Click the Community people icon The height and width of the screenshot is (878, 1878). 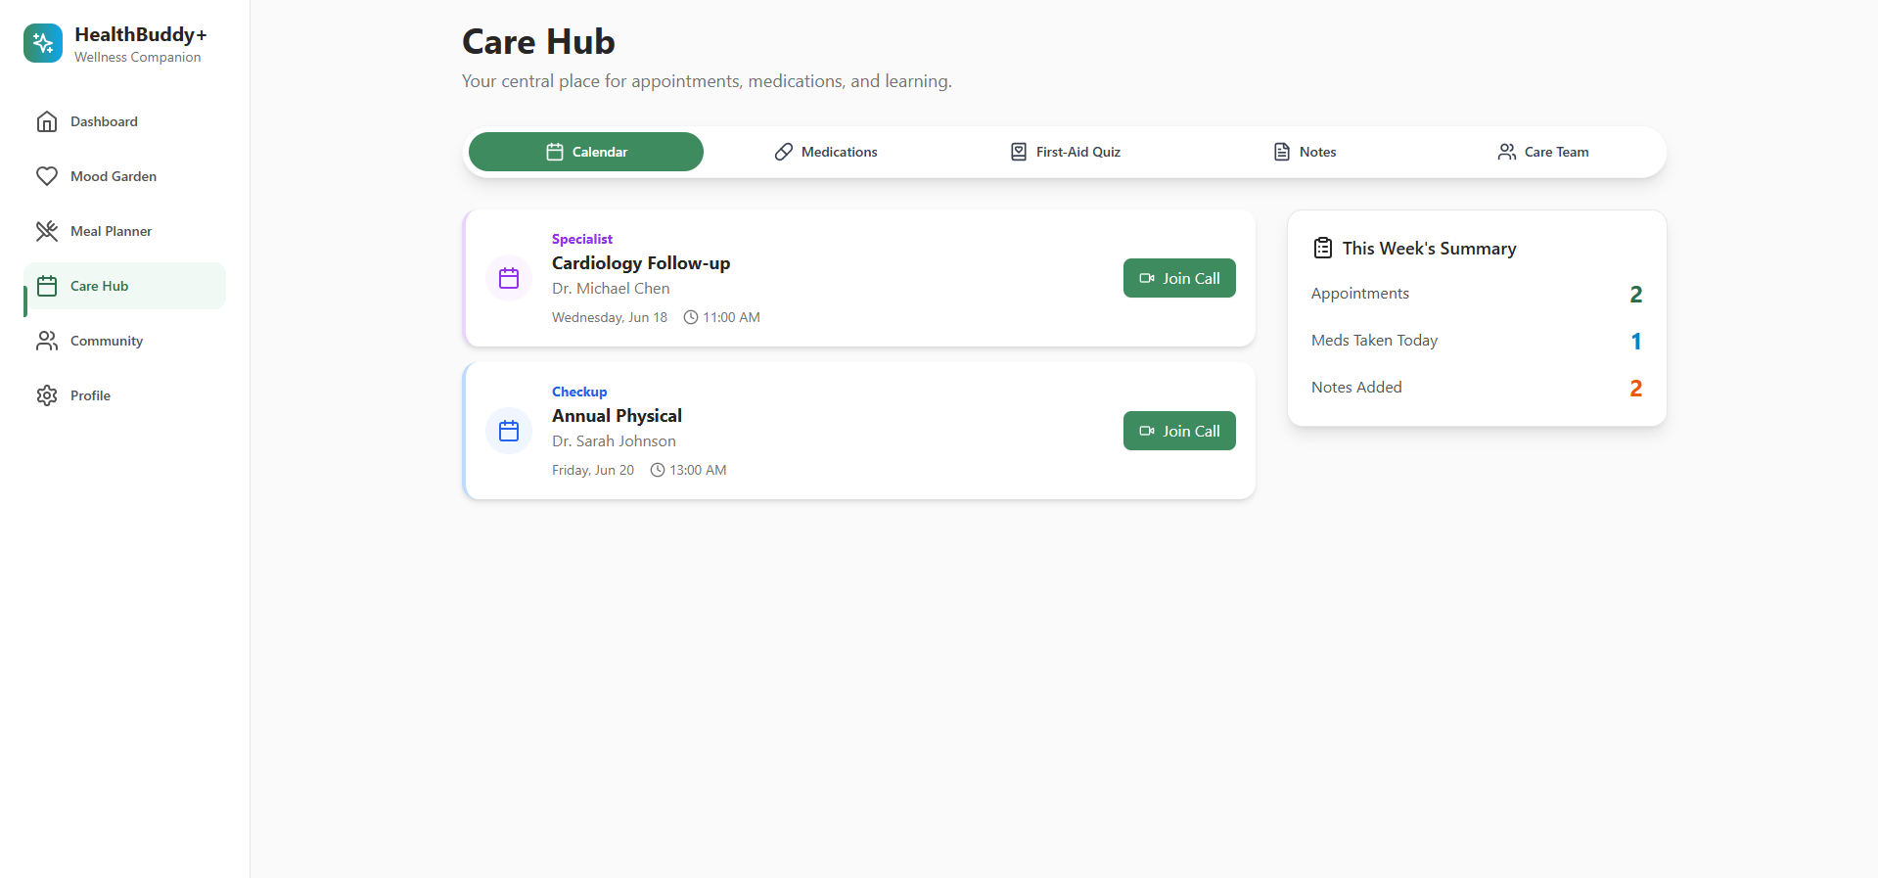pos(47,341)
